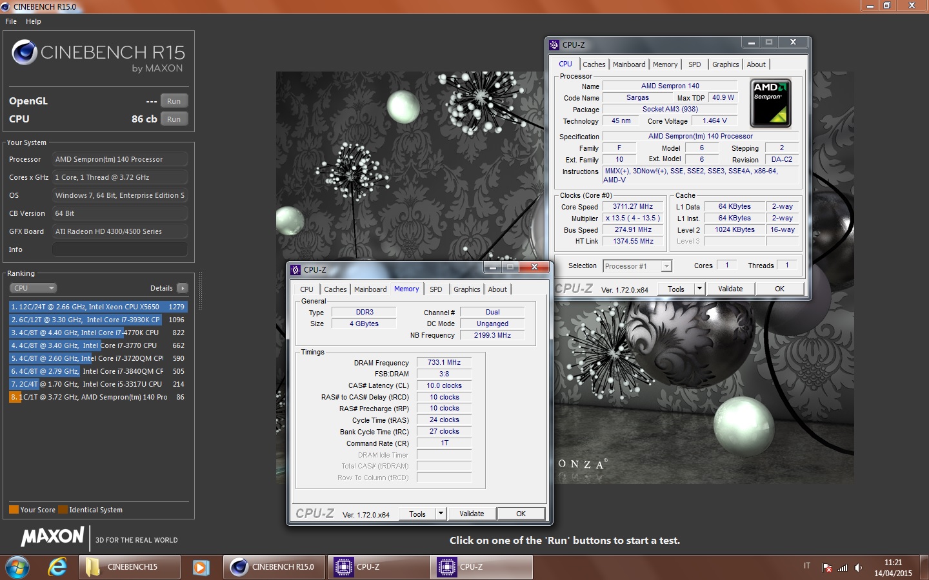Viewport: 929px width, 580px height.
Task: Switch to SPD tab in CPU window
Action: (694, 64)
